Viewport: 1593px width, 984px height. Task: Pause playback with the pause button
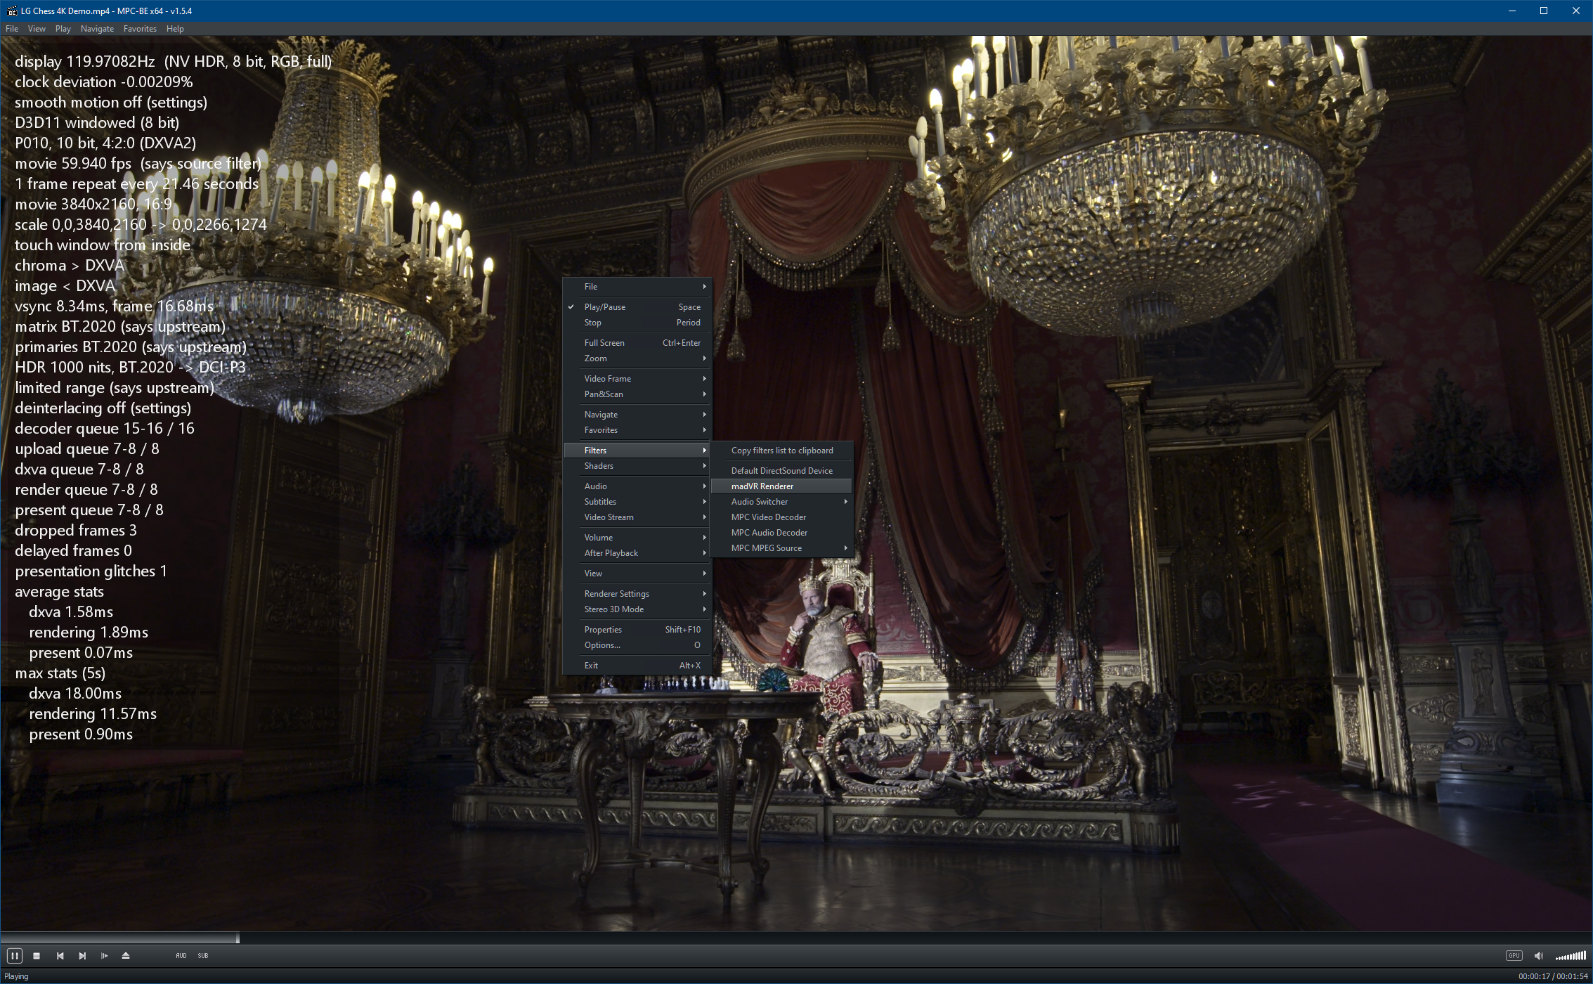click(x=14, y=956)
